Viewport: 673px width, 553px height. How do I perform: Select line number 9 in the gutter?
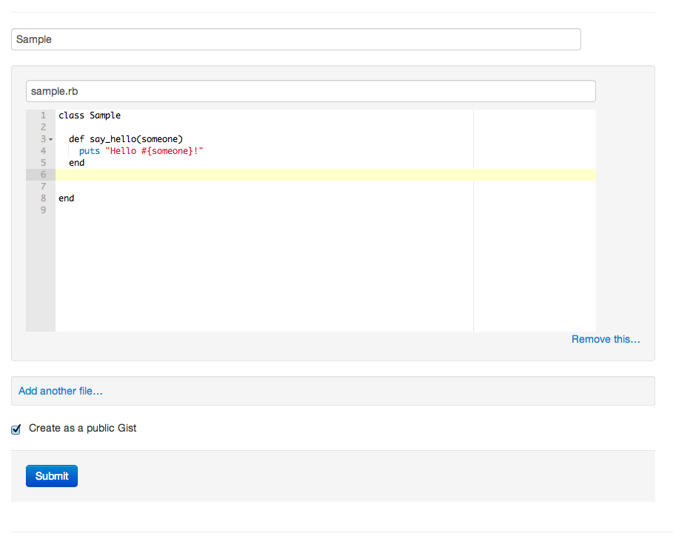pos(44,210)
